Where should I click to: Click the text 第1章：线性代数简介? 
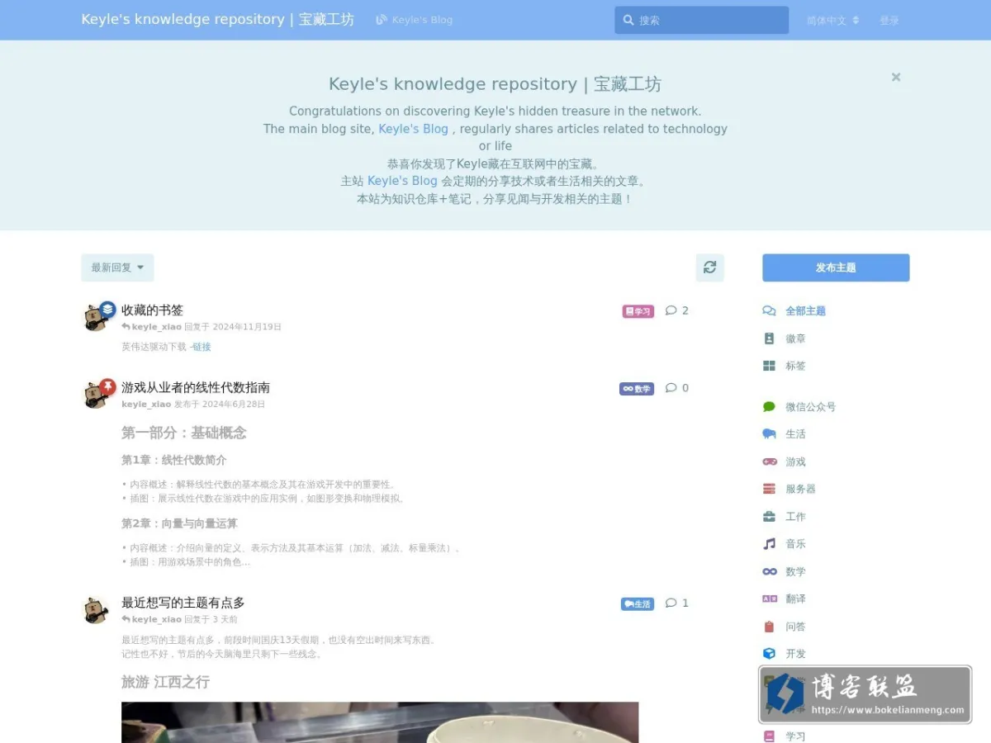click(x=173, y=460)
